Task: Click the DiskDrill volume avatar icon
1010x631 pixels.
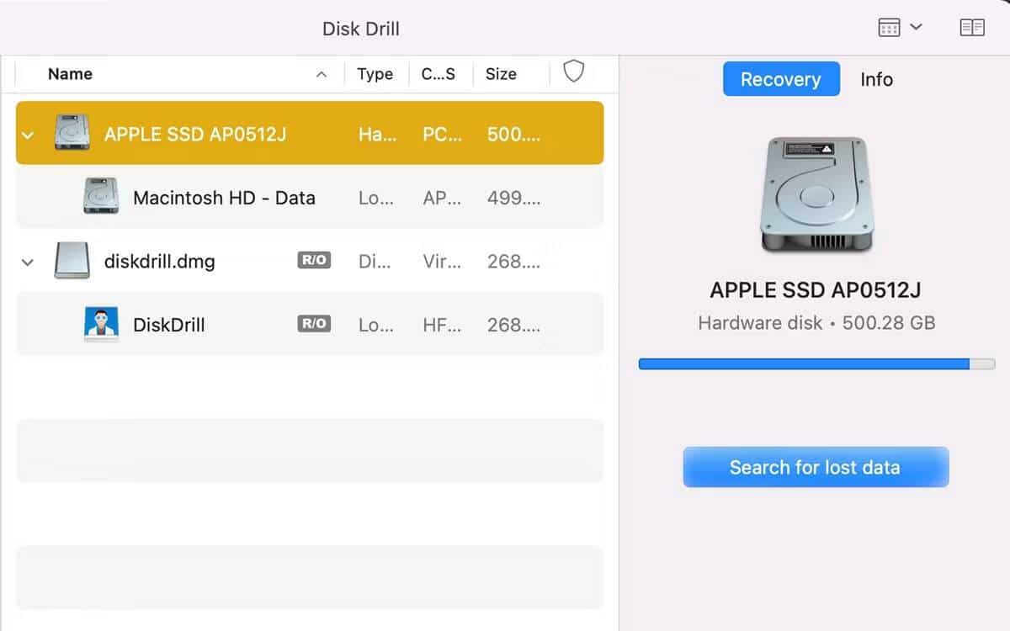Action: point(101,324)
